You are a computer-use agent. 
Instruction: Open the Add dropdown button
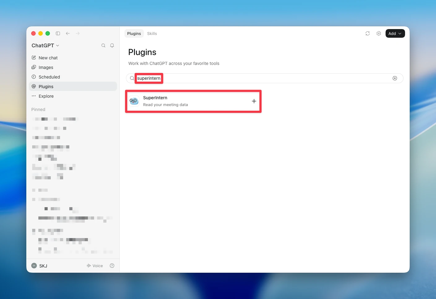pos(395,33)
